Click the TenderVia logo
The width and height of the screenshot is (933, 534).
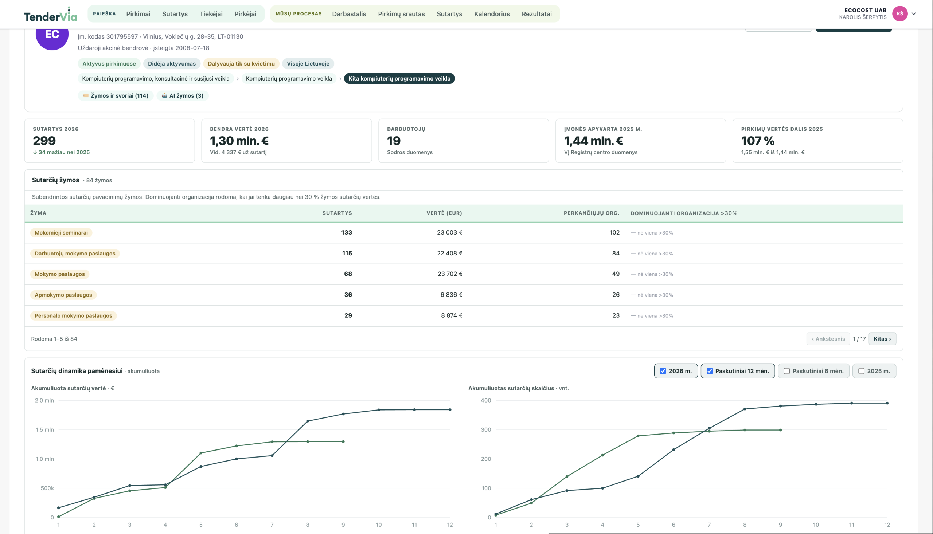(50, 14)
